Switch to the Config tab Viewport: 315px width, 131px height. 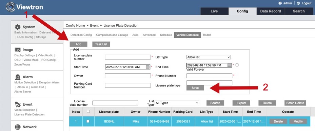click(x=242, y=11)
